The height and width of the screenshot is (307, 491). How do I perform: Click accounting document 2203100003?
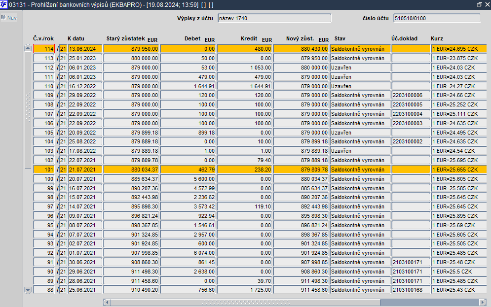pyautogui.click(x=411, y=123)
